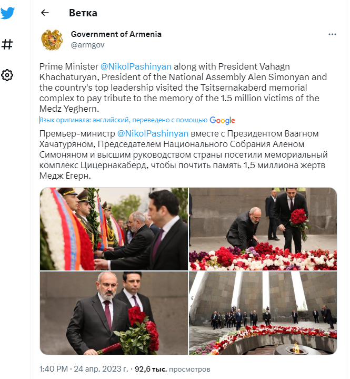
Task: Click the @armgov handle
Action: click(x=87, y=45)
